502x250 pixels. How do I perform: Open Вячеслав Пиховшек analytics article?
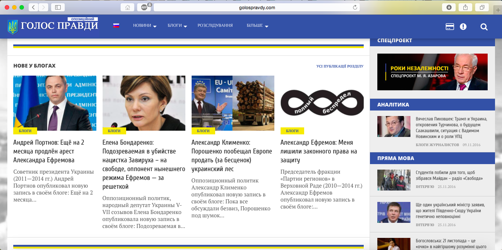pyautogui.click(x=452, y=128)
